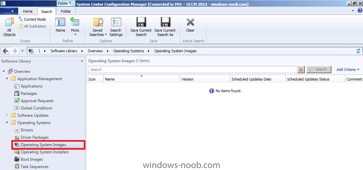Click Save Current Search
The width and height of the screenshot is (363, 170).
click(x=141, y=27)
